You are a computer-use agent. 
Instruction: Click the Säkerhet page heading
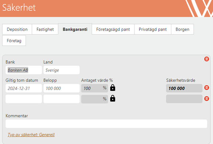(x=19, y=7)
